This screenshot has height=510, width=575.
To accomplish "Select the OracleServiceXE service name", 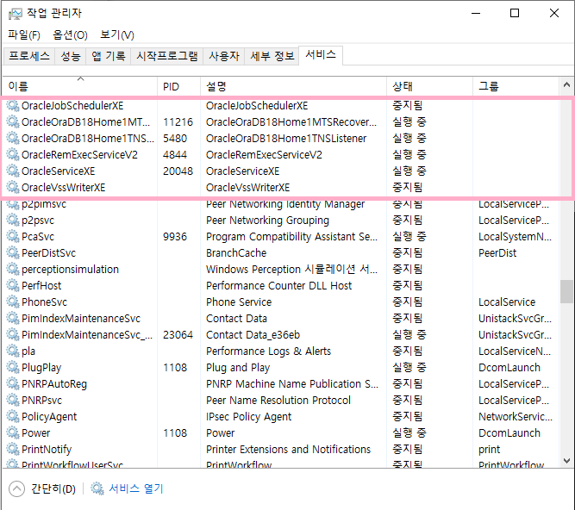I will (59, 171).
